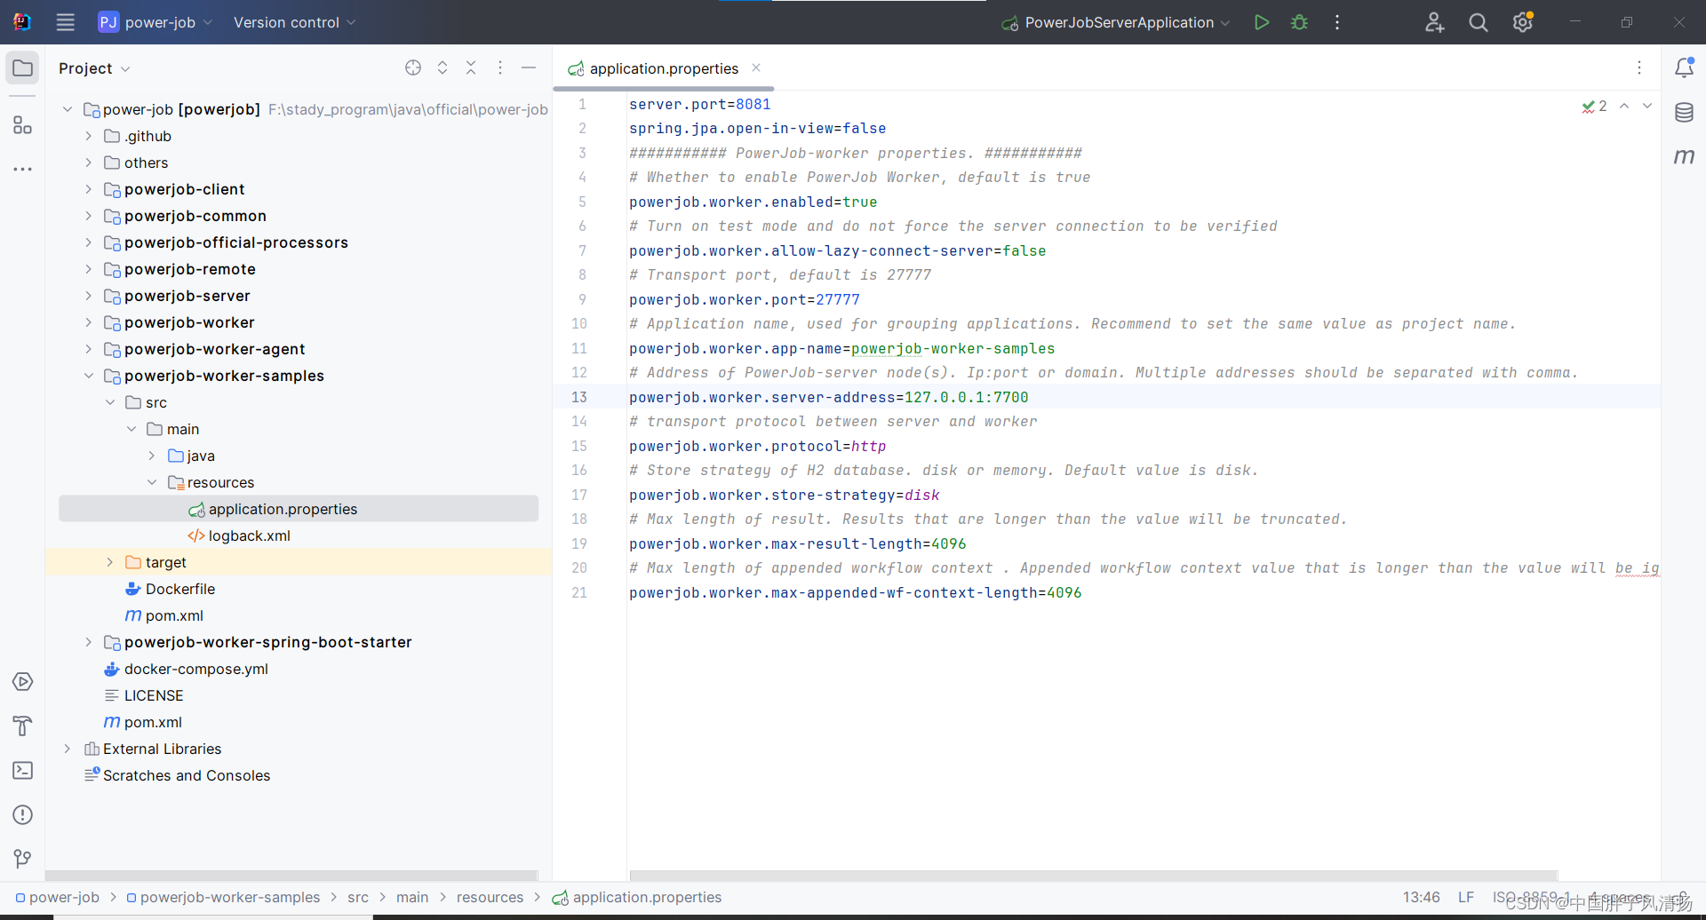Collapse the resources folder
The image size is (1706, 920).
tap(152, 482)
